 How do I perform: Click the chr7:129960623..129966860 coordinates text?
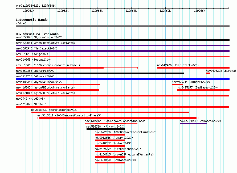36,6
